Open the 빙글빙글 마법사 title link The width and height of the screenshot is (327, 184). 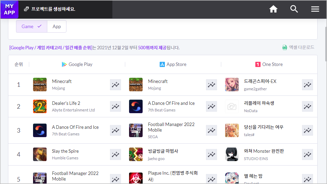pos(163,151)
